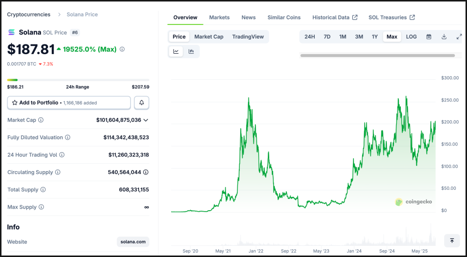Open Fully Diluted Valuation info icon
Screen dimensions: 467x257
68,137
